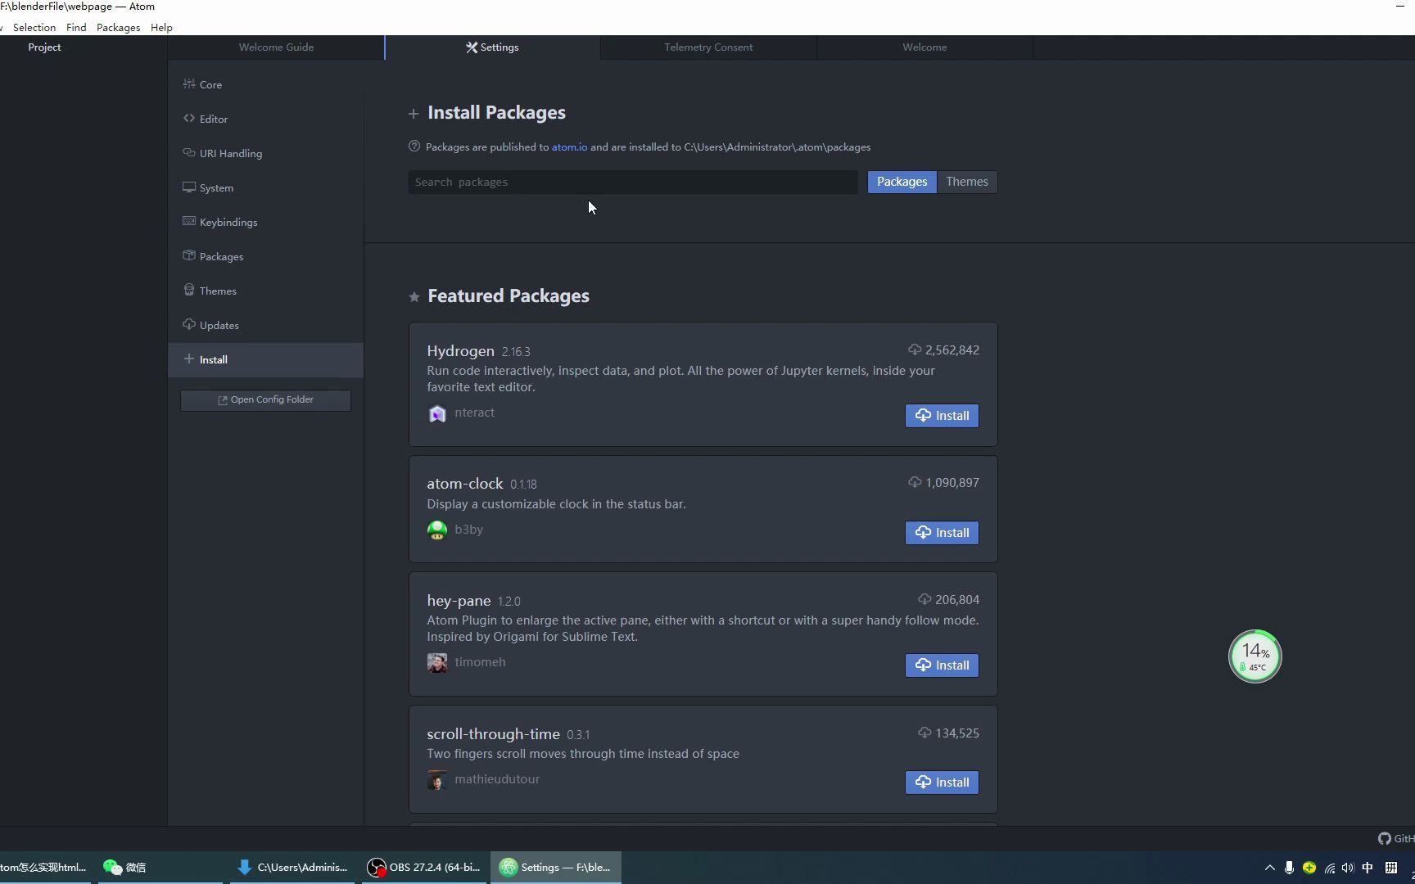The width and height of the screenshot is (1415, 884).
Task: Click Install Packages plus icon
Action: (x=414, y=114)
